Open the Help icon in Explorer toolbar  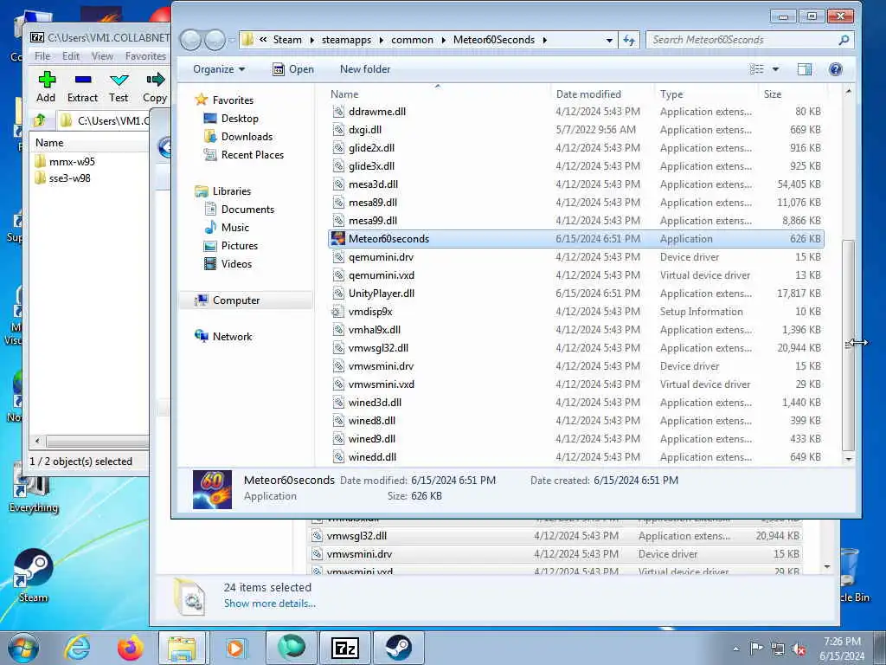click(835, 69)
